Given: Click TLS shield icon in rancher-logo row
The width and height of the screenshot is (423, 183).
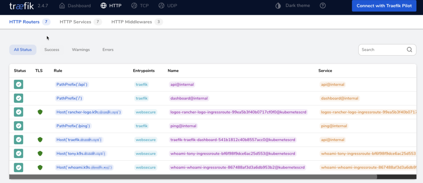Looking at the screenshot, I should coord(40,112).
